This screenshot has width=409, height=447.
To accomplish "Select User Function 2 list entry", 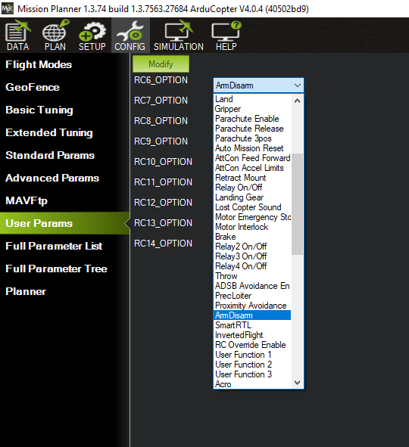I will click(x=243, y=365).
